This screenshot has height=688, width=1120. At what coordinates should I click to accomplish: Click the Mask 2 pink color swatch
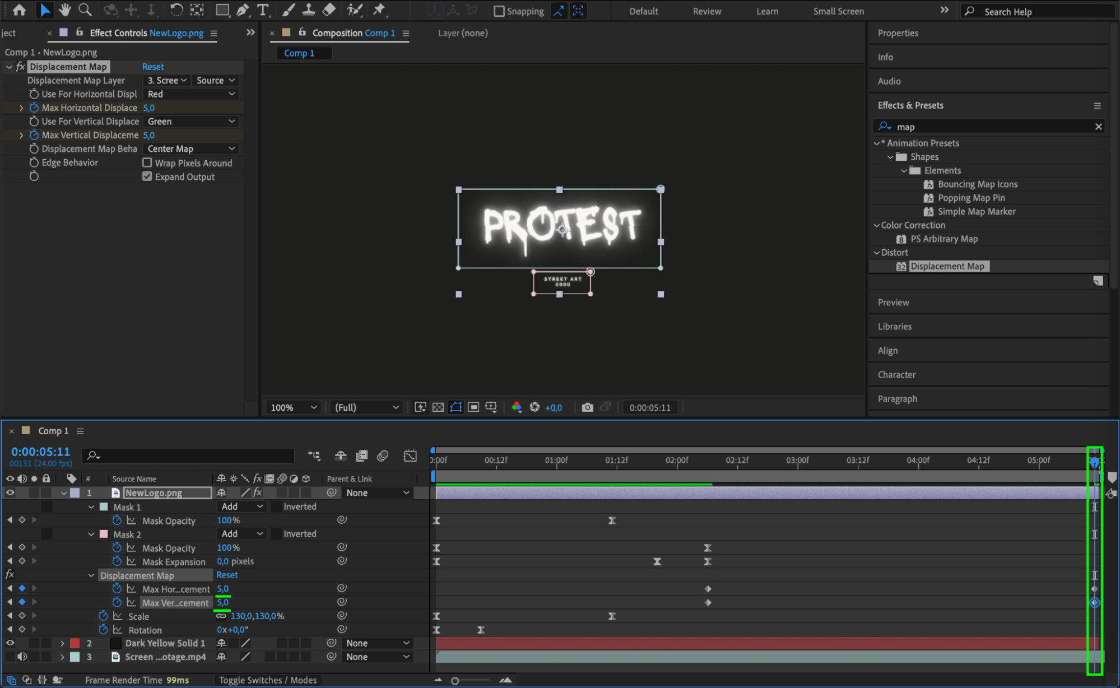104,534
